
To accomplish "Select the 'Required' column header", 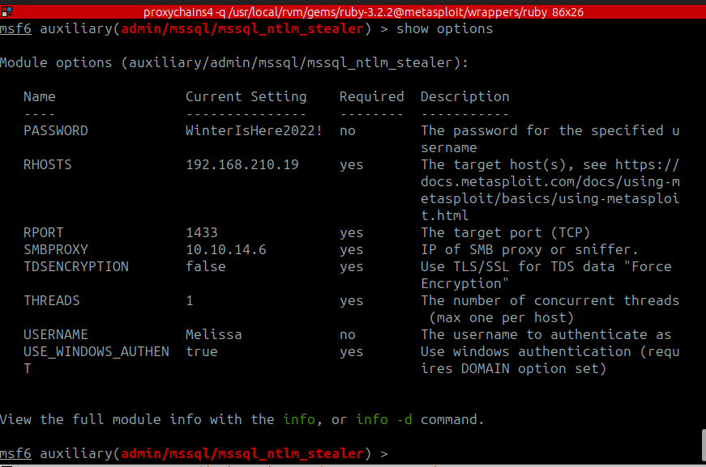I will (x=371, y=96).
